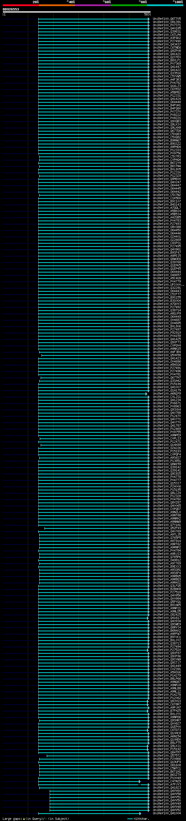Click hit label UniRef100_Q41007
This screenshot has height=821, width=186.
(167, 387)
